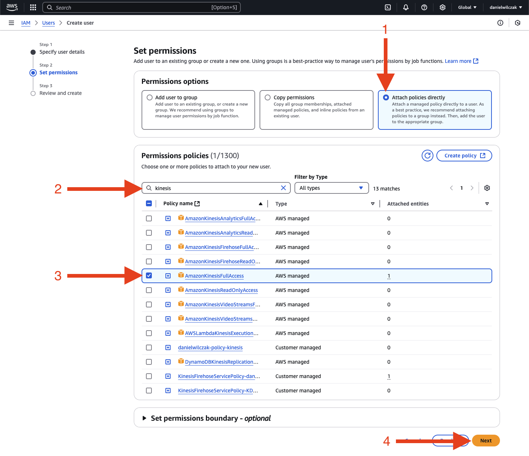
Task: Open top bar settings gear
Action: (x=443, y=7)
